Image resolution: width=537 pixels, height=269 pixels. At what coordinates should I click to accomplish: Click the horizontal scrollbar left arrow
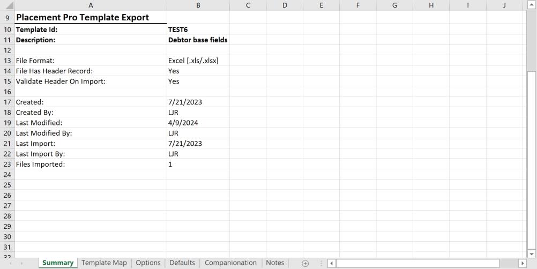(x=332, y=263)
